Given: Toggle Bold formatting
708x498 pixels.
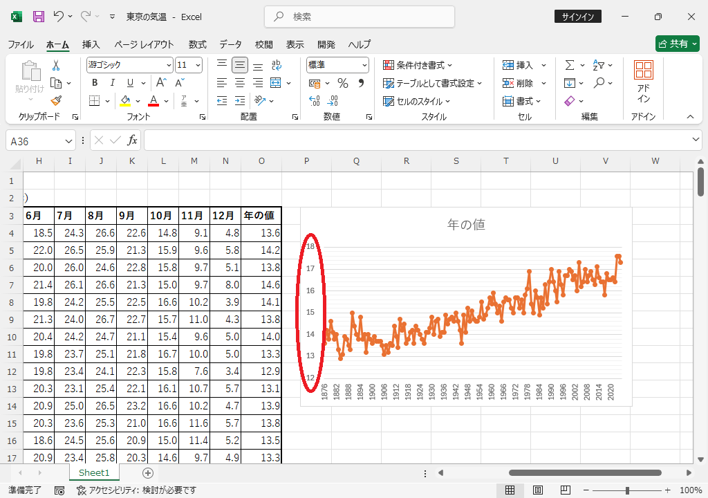Looking at the screenshot, I should tap(95, 83).
